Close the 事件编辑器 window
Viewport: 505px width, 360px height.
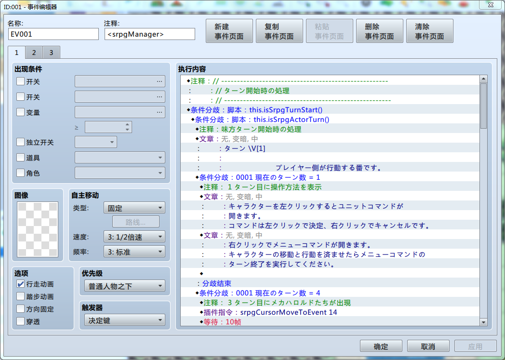[491, 4]
